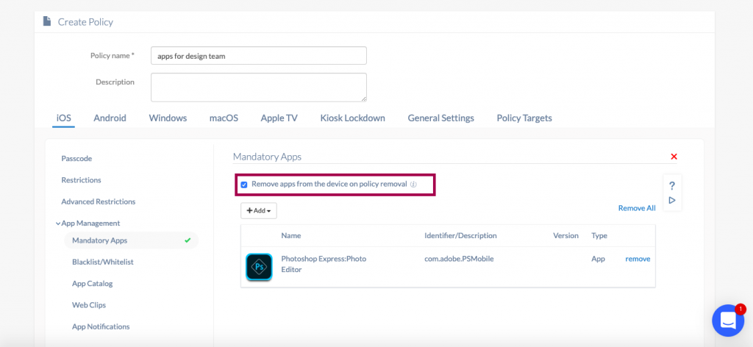
Task: Click the Photoshop Express app icon
Action: (x=259, y=267)
